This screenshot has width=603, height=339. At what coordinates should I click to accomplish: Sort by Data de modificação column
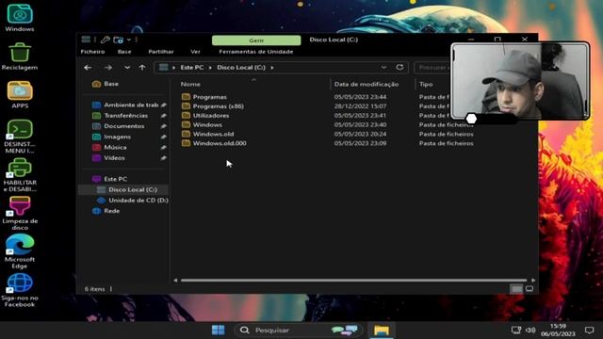coord(367,84)
